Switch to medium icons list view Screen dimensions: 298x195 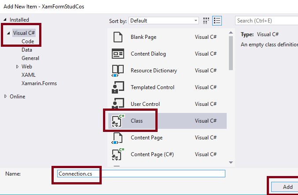click(217, 21)
